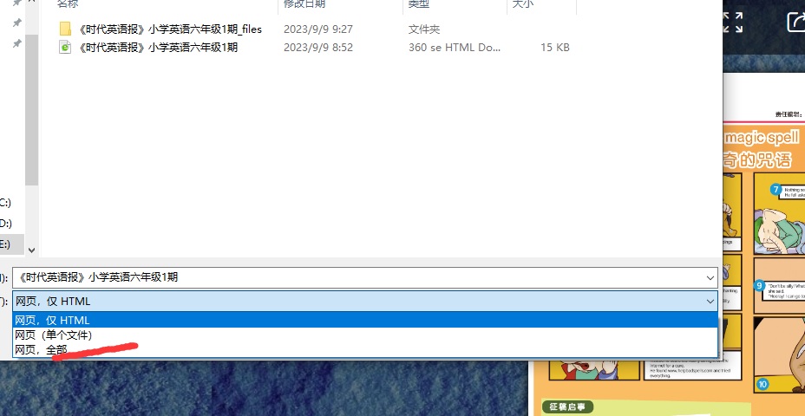Collapse the save type combo box arrow
Screen dimensions: 805x416
click(x=710, y=301)
